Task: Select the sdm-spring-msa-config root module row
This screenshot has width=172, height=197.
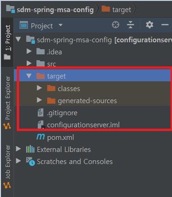Action: coord(93,40)
